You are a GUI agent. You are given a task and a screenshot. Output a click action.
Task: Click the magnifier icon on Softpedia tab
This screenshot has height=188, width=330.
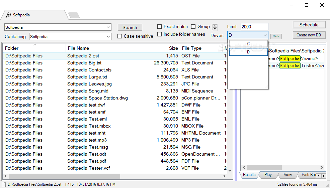coord(8,15)
